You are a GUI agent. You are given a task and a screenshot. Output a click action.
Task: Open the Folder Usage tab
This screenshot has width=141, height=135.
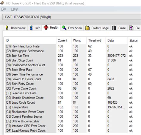click(x=97, y=28)
